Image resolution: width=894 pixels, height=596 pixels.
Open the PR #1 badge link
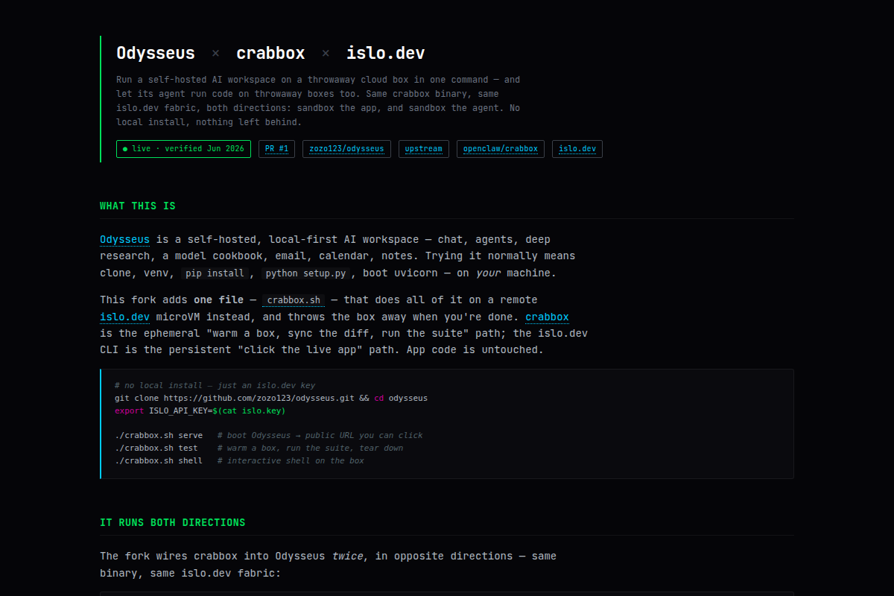(276, 149)
